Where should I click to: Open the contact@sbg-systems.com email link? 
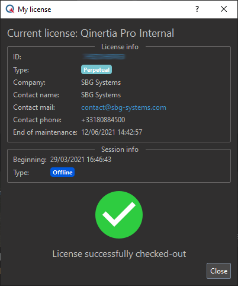pyautogui.click(x=124, y=107)
